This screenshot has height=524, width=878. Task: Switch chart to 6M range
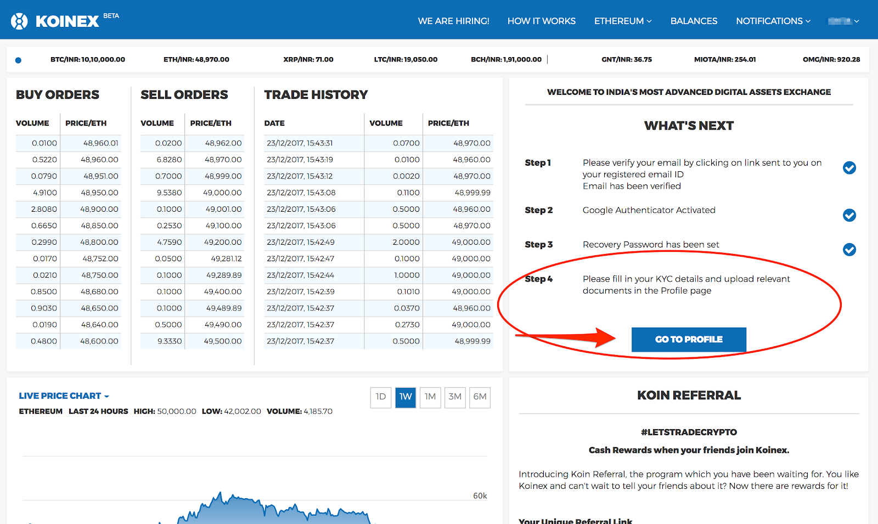(x=480, y=397)
